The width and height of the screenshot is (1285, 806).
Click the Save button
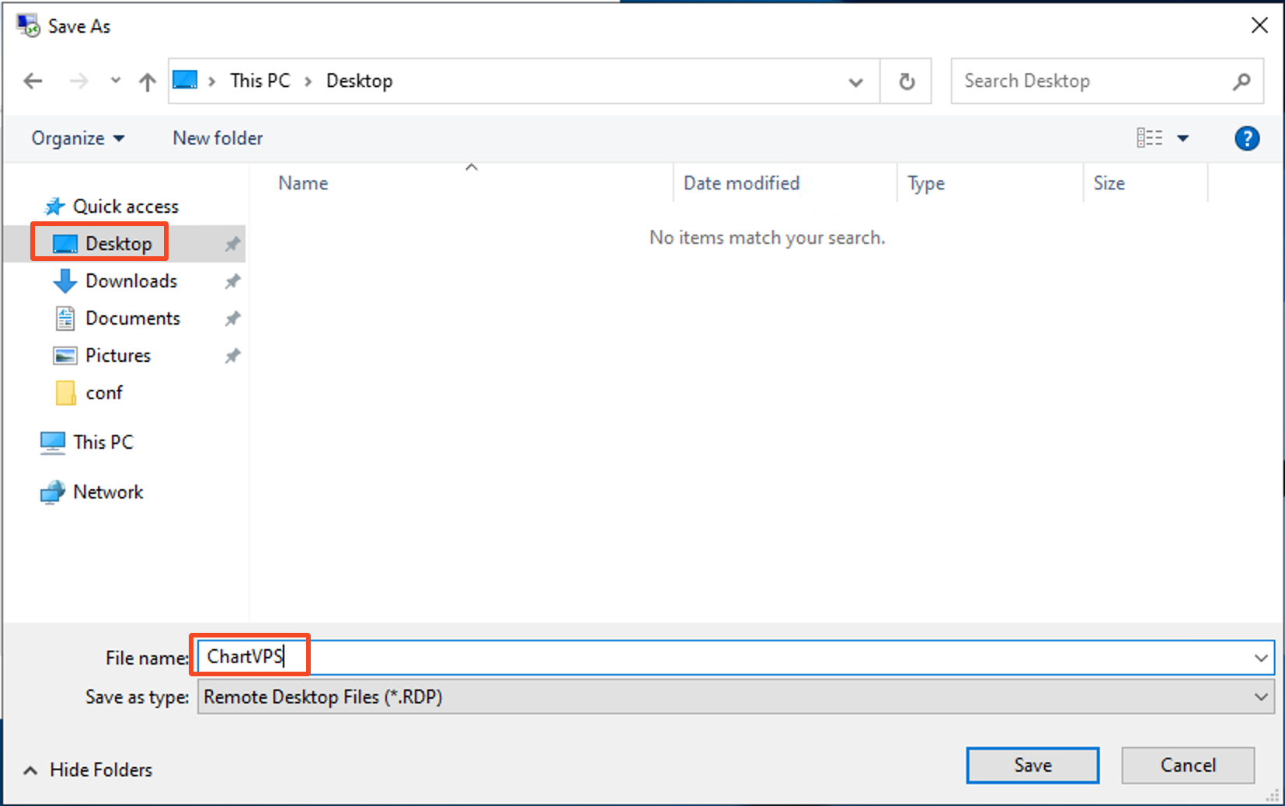pyautogui.click(x=1032, y=766)
